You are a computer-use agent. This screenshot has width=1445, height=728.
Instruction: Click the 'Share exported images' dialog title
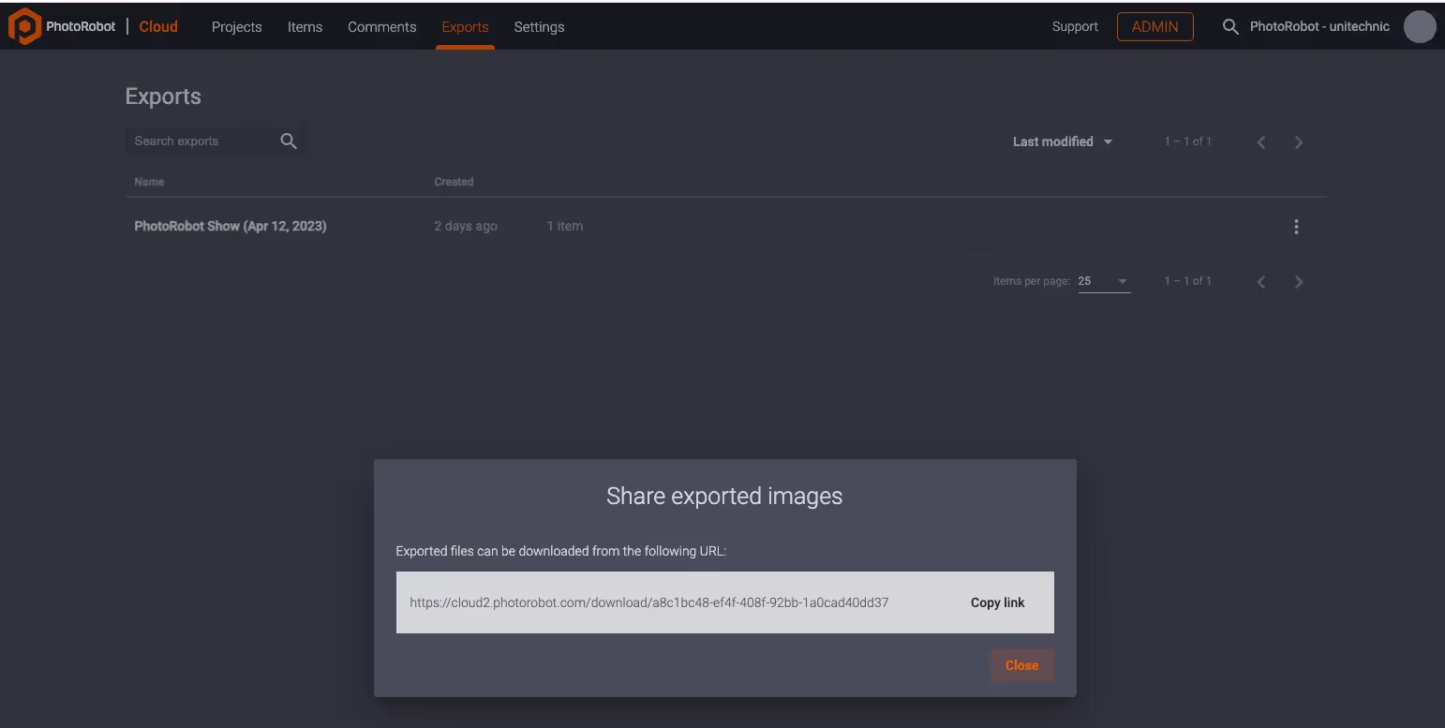(724, 496)
